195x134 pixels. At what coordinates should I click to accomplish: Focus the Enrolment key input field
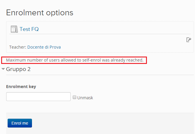click(38, 97)
